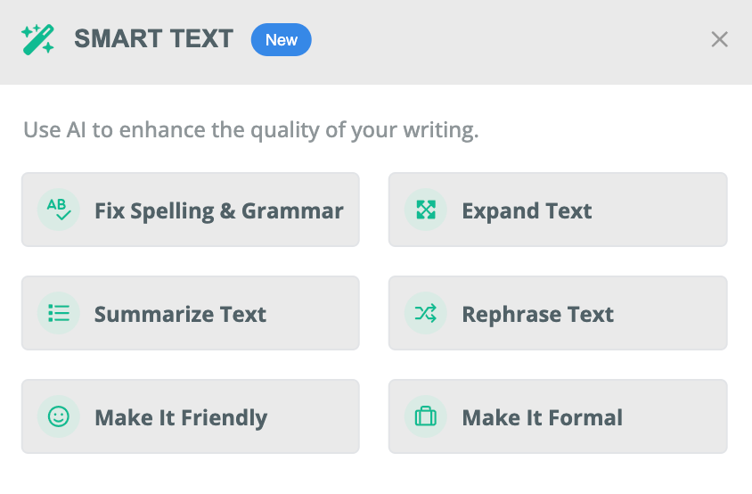Viewport: 752px width, 494px height.
Task: Choose the Expand Text option
Action: click(527, 211)
